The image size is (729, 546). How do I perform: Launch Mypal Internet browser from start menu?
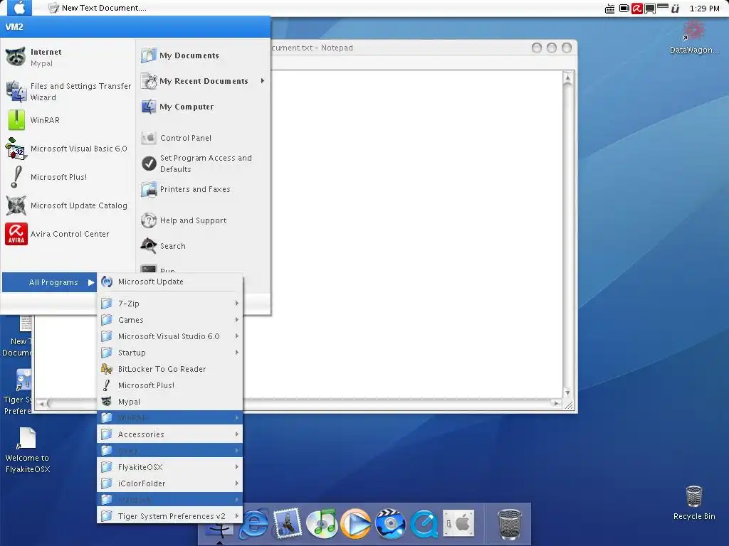pyautogui.click(x=68, y=57)
